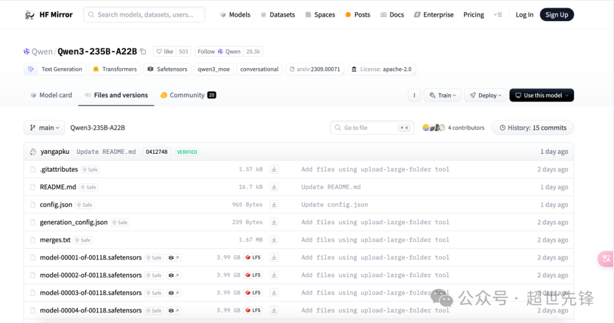Click Safe badge next to README.md
The image size is (614, 323).
[x=89, y=187]
